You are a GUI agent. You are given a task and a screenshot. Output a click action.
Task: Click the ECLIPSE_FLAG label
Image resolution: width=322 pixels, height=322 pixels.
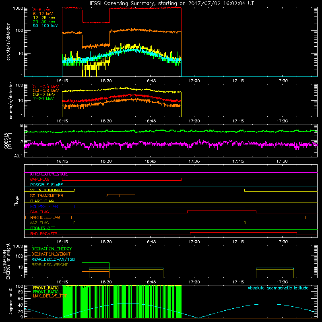click(44, 206)
